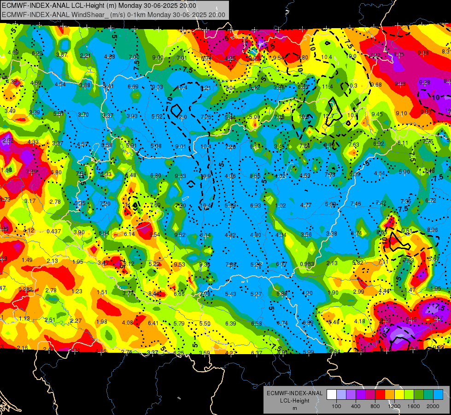Click the wind shear value 2.51

point(50,320)
